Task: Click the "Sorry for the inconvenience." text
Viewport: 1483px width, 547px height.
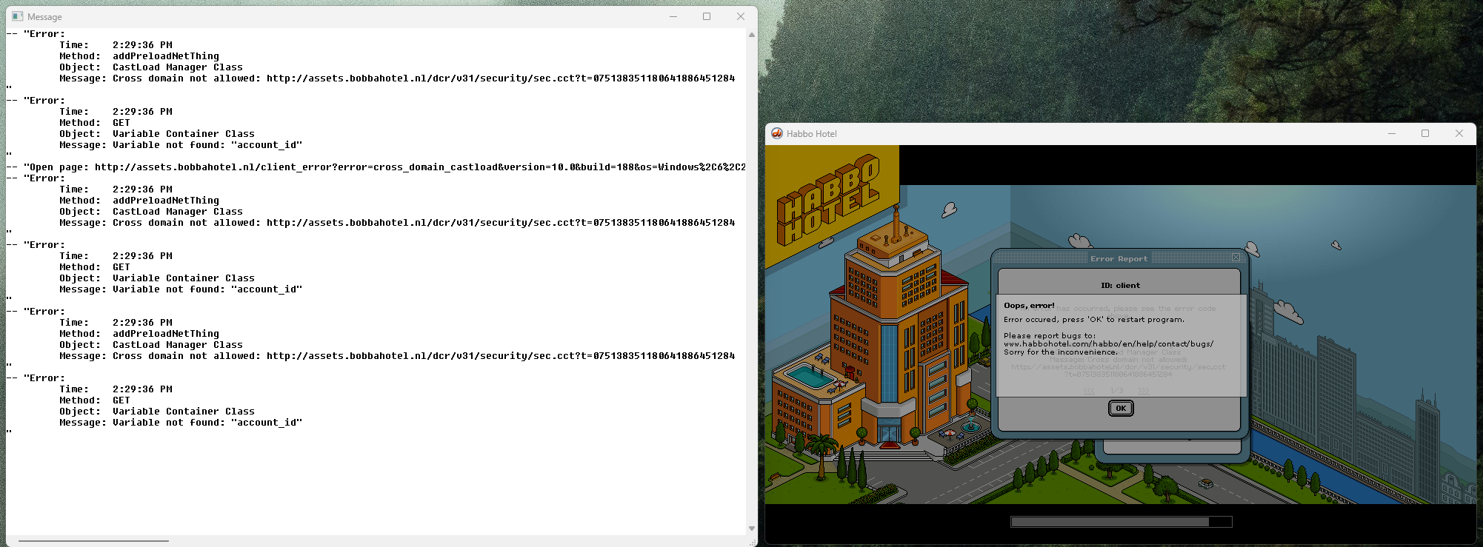Action: [x=1060, y=352]
